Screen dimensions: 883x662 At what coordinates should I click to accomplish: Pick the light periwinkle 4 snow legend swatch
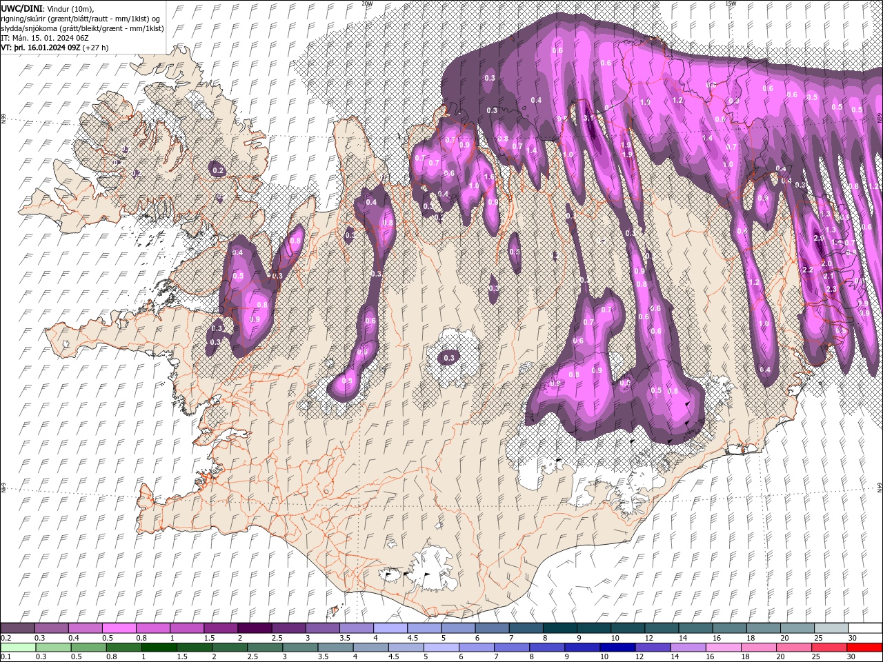[390, 628]
